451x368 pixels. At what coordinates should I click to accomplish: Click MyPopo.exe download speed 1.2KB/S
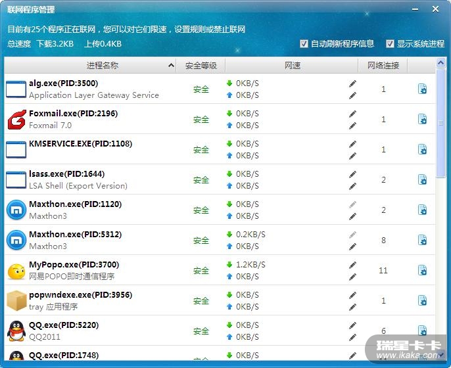pos(250,265)
